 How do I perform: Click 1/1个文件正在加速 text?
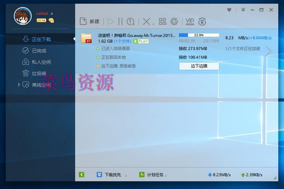(x=243, y=48)
